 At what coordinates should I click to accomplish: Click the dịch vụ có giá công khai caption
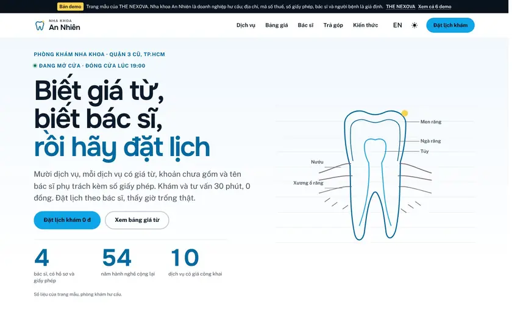pos(195,274)
